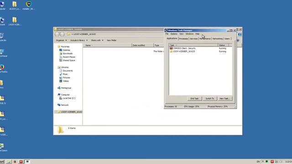Sort by Status column header

[x=223, y=45]
